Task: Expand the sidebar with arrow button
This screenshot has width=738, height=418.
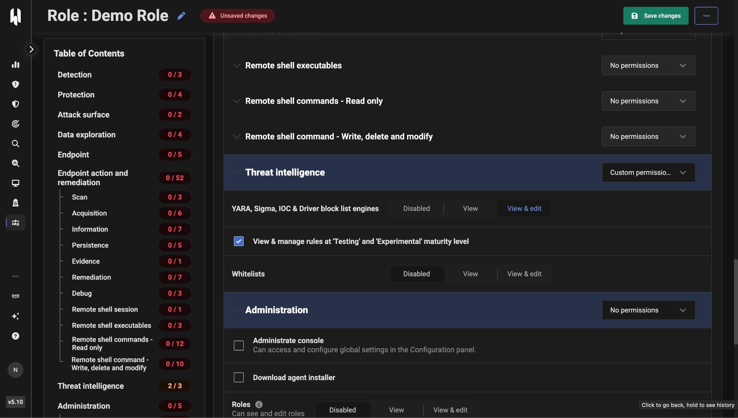Action: click(31, 49)
